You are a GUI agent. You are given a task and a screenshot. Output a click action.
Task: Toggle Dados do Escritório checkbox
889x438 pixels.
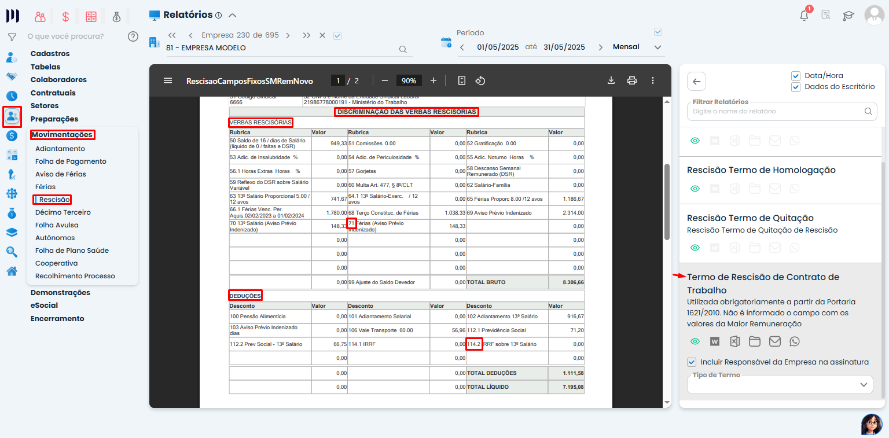click(795, 87)
